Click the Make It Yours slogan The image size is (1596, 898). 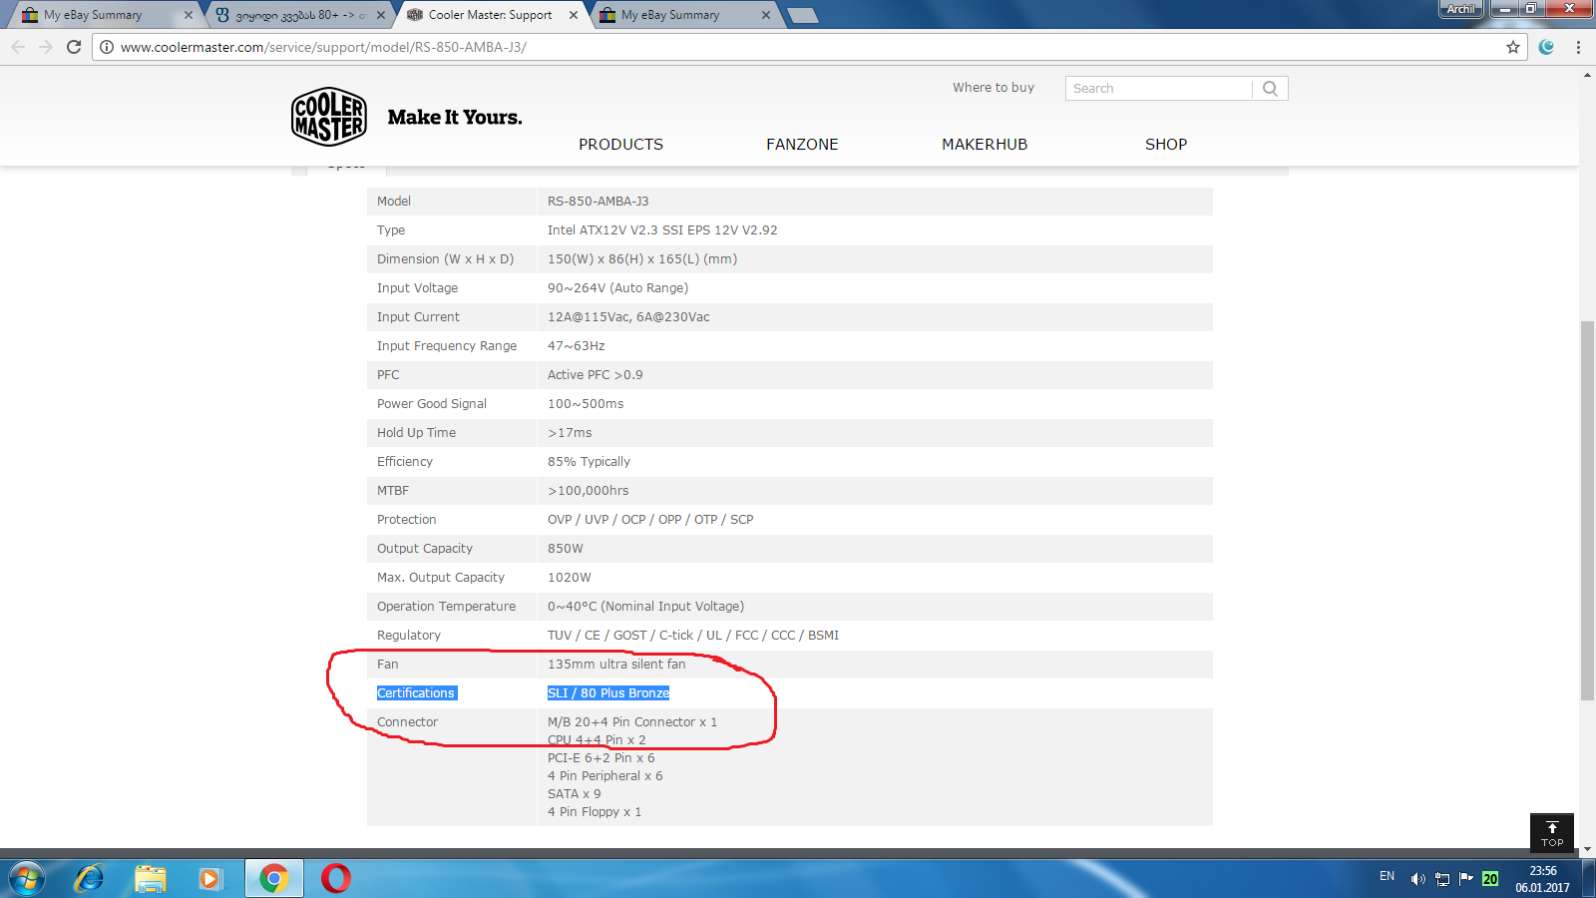coord(455,118)
